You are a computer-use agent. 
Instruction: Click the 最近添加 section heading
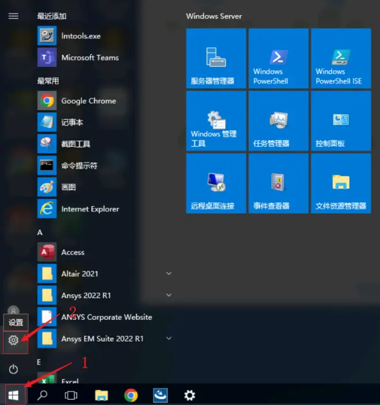point(52,16)
